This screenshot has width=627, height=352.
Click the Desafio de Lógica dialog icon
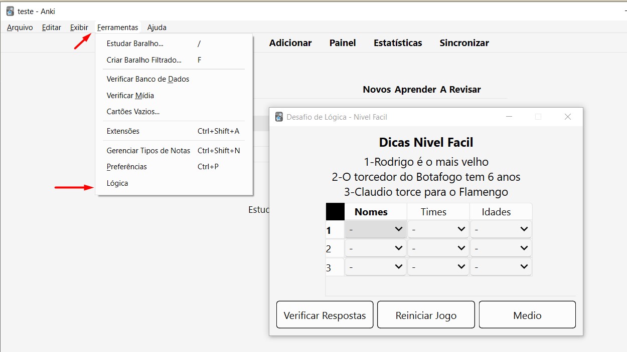click(x=279, y=117)
